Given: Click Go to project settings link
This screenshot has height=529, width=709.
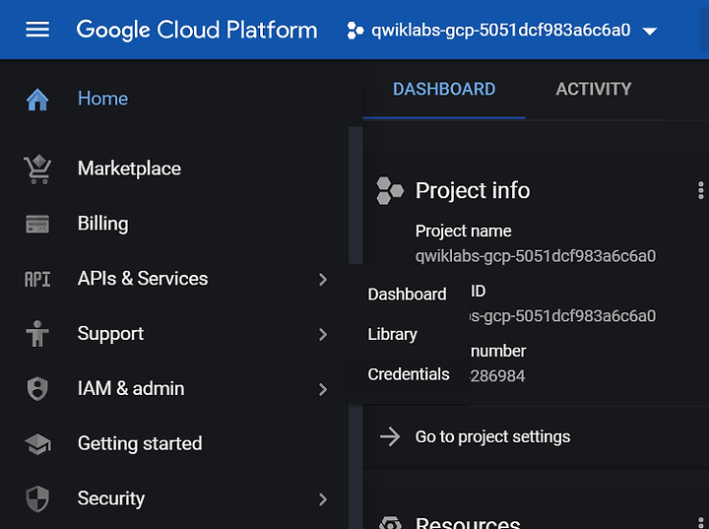Looking at the screenshot, I should tap(493, 437).
